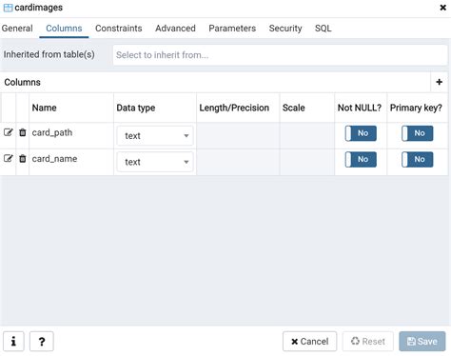Go to the Advanced tab
The width and height of the screenshot is (451, 356).
click(x=175, y=29)
